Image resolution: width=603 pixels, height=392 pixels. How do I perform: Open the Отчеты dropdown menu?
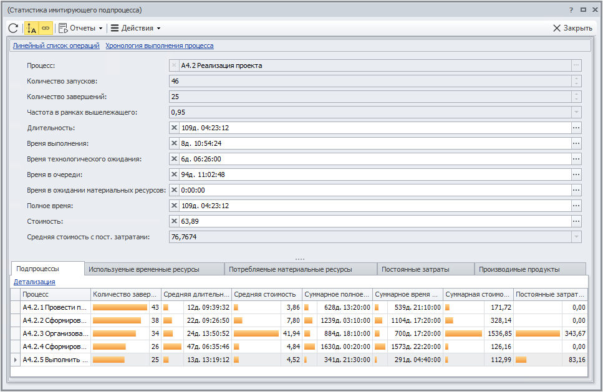(81, 28)
